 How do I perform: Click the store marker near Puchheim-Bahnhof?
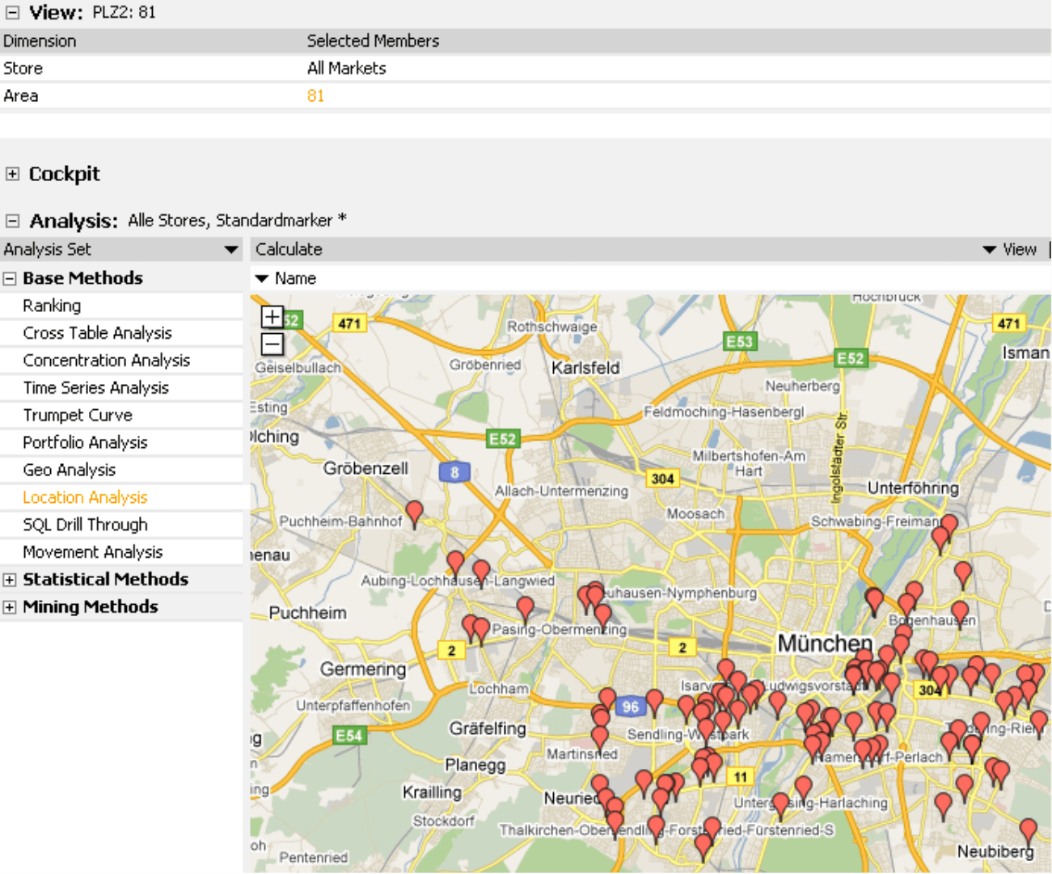tap(414, 512)
